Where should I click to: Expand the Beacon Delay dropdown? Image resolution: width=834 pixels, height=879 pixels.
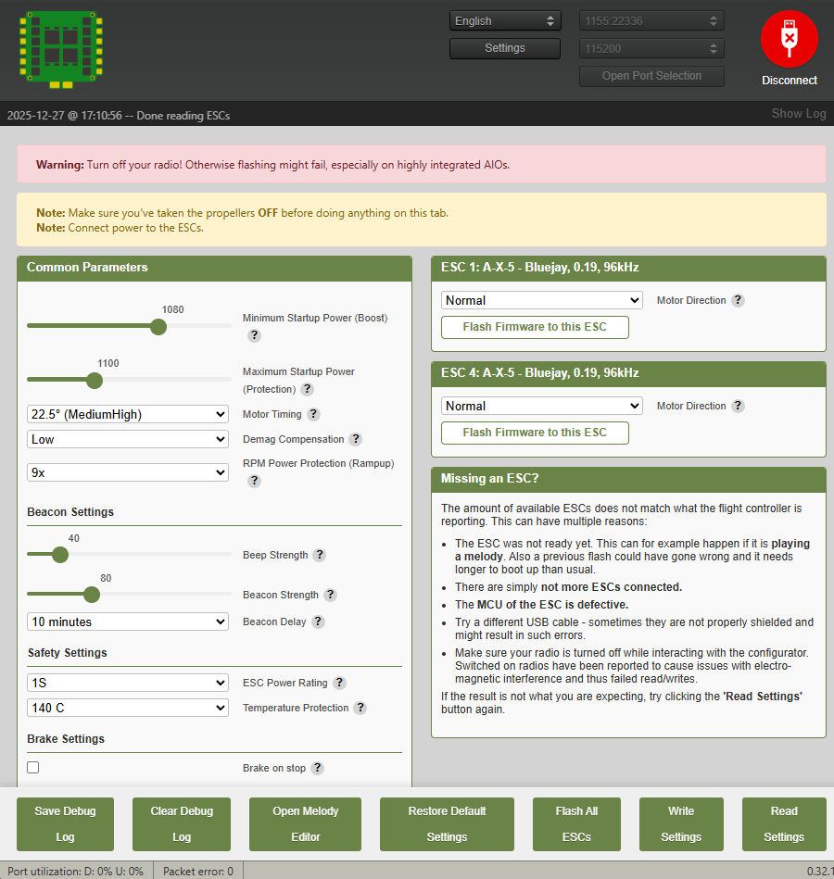tap(128, 622)
